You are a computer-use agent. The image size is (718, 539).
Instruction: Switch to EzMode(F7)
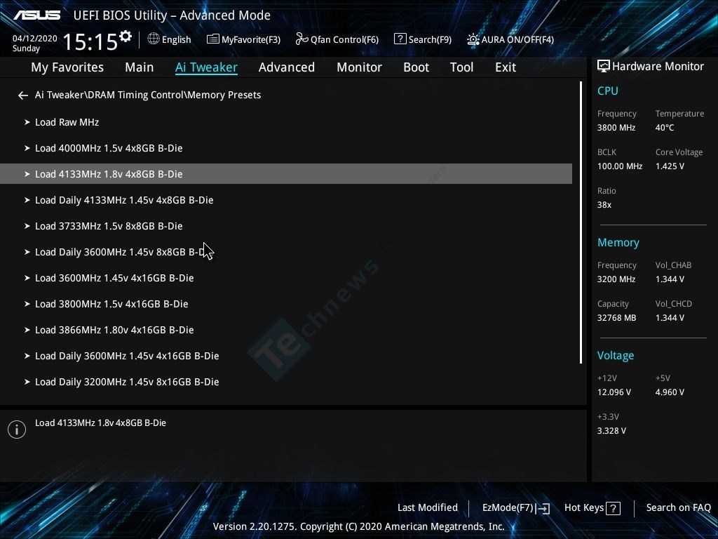tap(516, 508)
